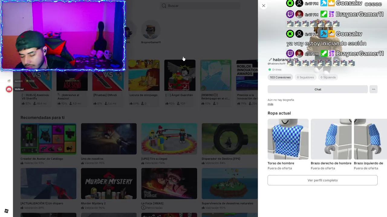Viewport: 387px width, 217px height.
Task: Open La Forja [XMAS] game tile
Action: click(169, 184)
